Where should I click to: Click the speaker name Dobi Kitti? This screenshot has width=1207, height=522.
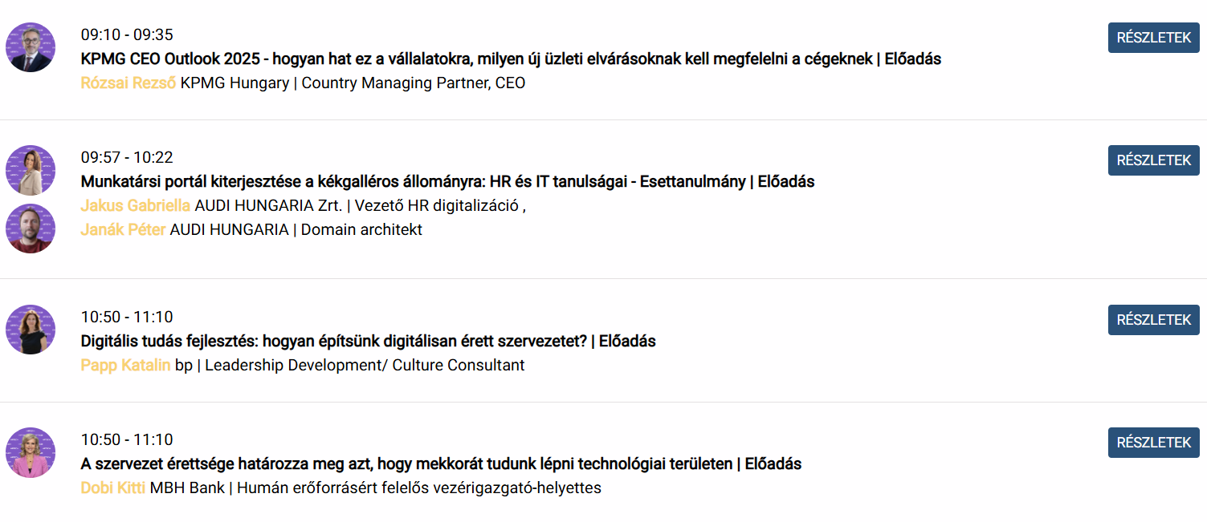112,488
